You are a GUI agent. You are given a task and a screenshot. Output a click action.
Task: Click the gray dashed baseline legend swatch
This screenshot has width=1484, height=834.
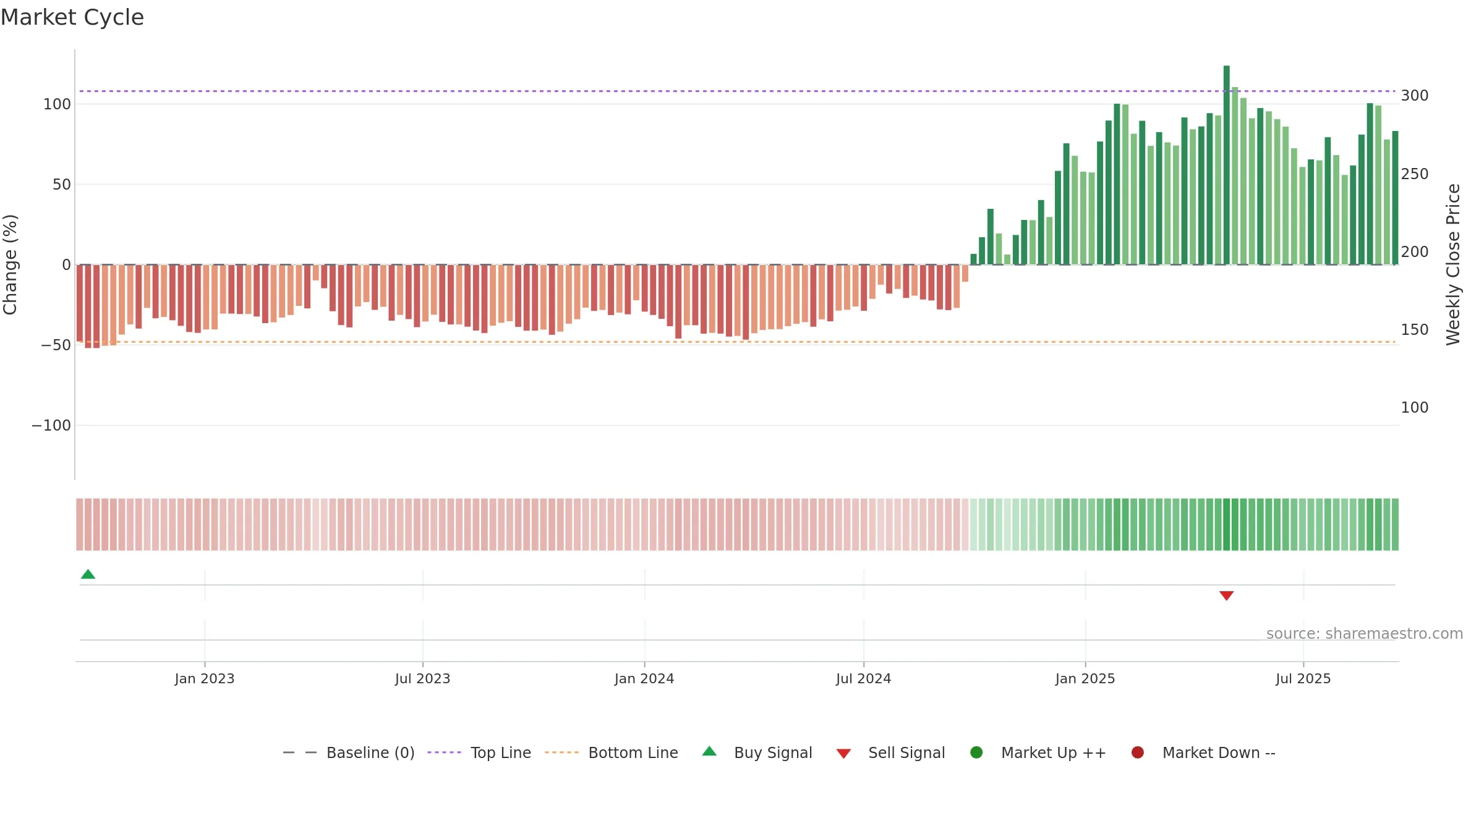(x=299, y=752)
